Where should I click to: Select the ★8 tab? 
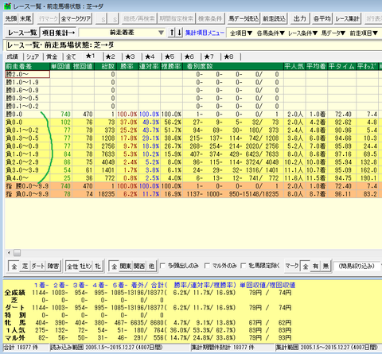point(228,56)
